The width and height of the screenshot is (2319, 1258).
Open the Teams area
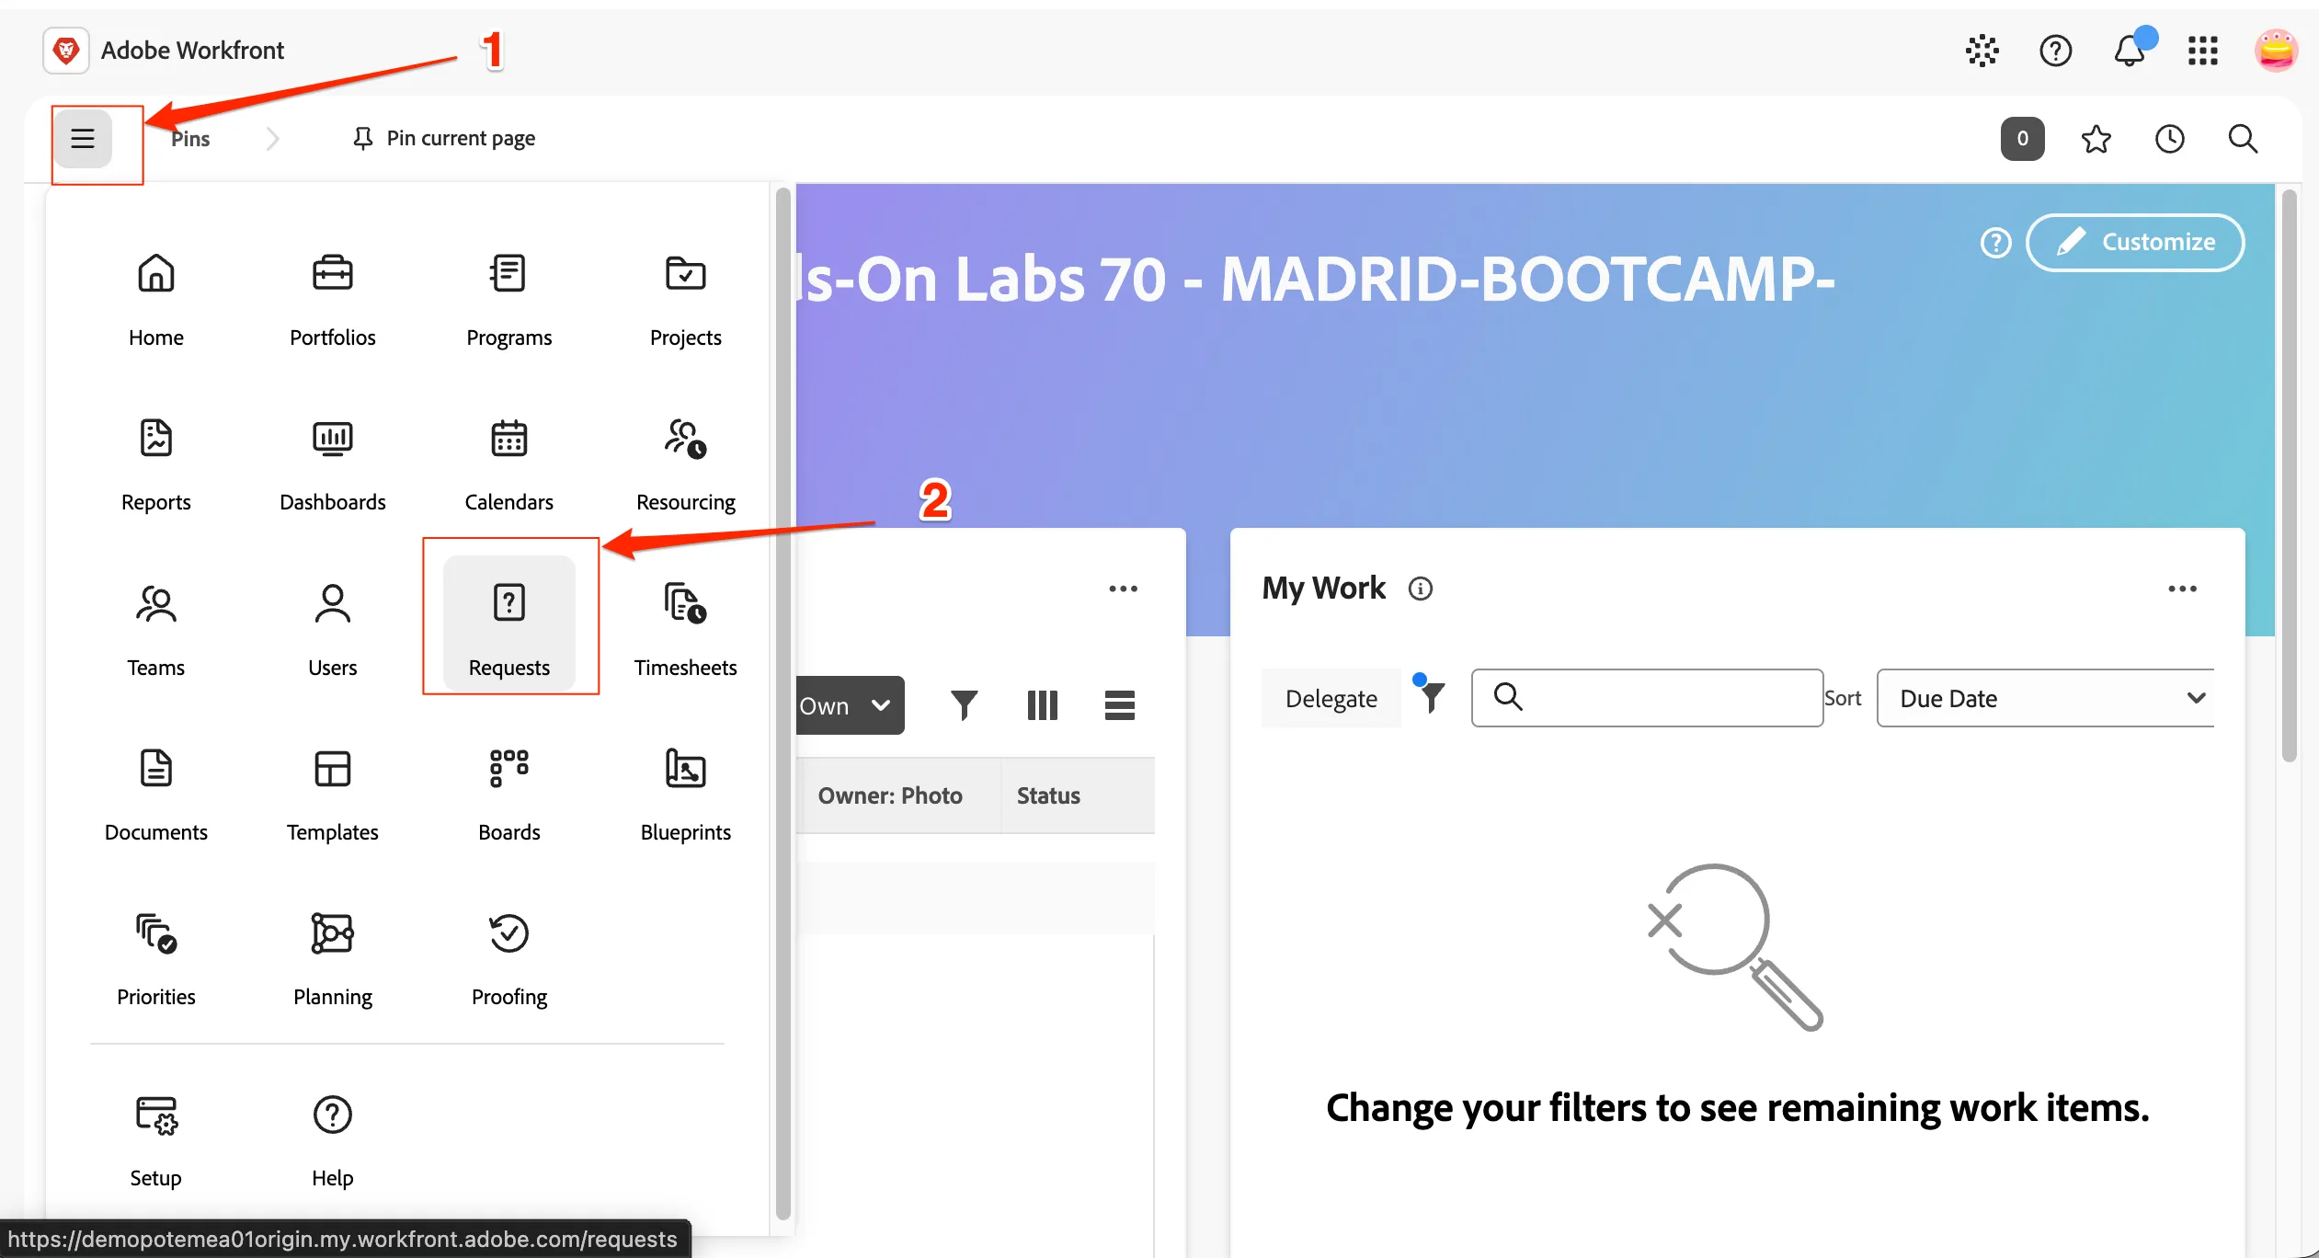click(155, 630)
